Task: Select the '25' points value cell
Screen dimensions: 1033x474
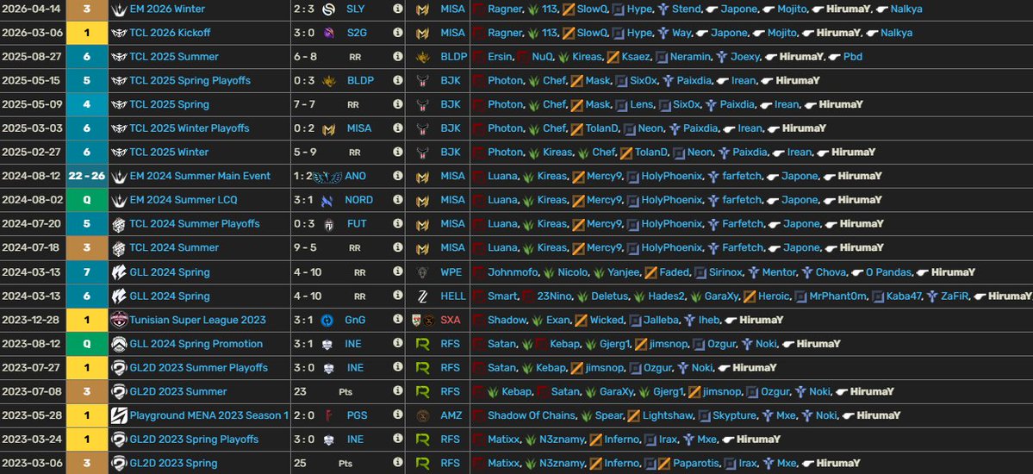Action: 300,463
